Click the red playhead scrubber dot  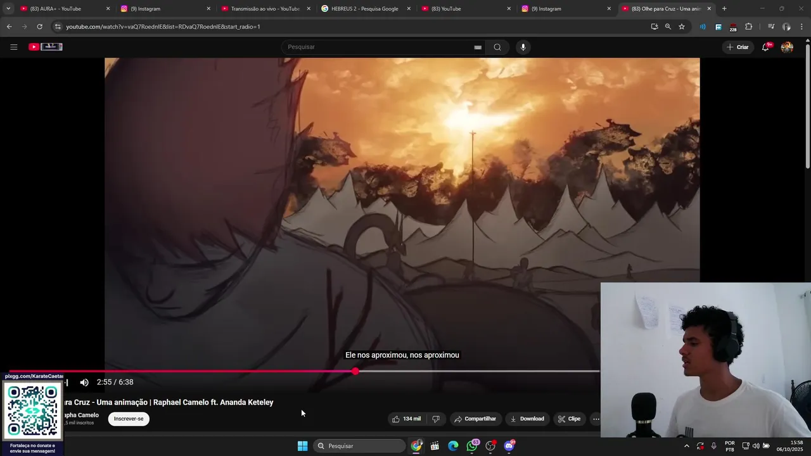click(x=355, y=371)
